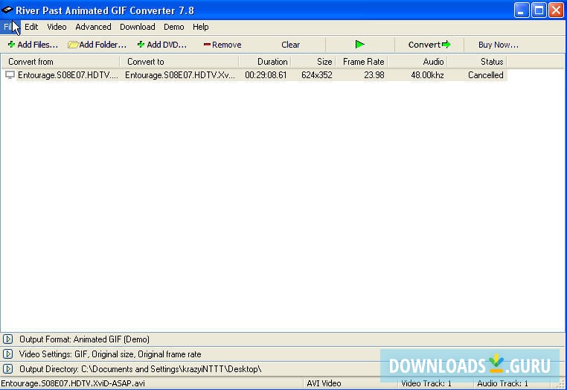The height and width of the screenshot is (390, 567).
Task: Maximize the River Past converter window
Action: point(539,10)
